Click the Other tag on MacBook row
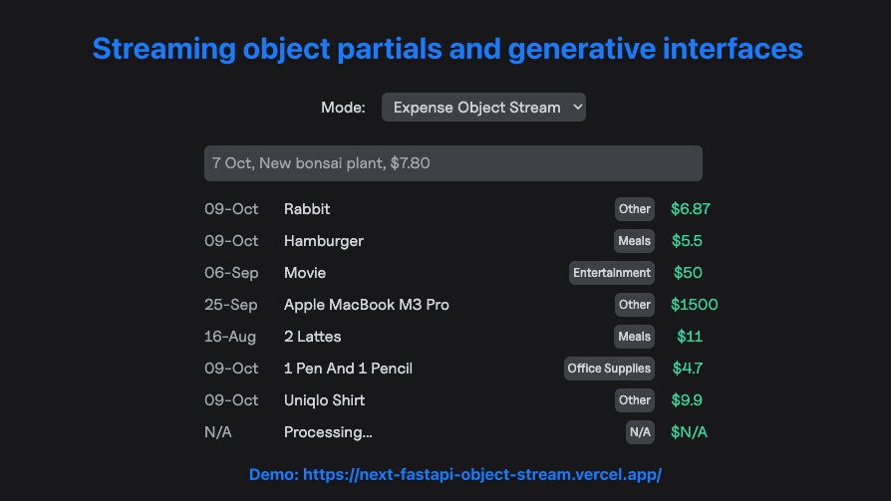This screenshot has width=891, height=501. point(634,305)
